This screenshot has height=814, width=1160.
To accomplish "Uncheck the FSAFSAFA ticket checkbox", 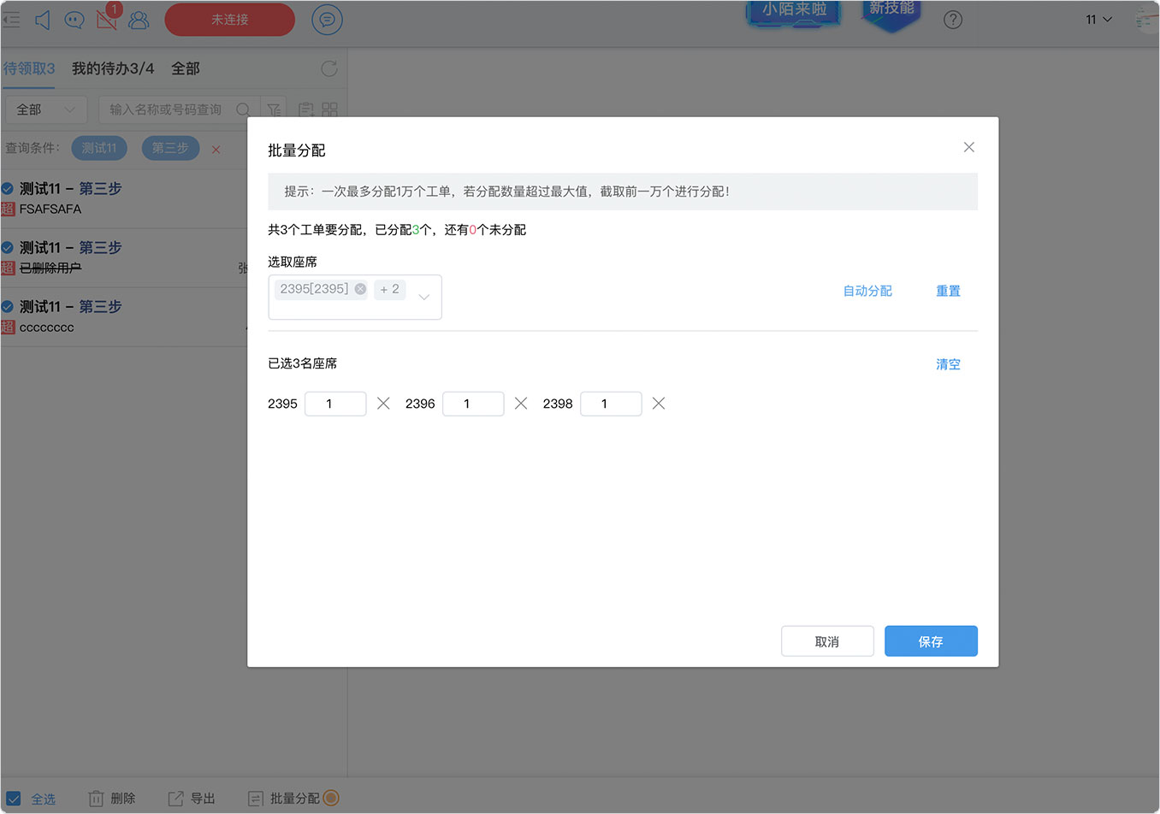I will pos(8,188).
